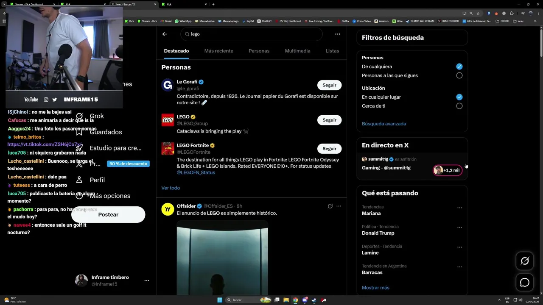
Task: Bookmark this page with the star icon
Action: click(x=478, y=13)
